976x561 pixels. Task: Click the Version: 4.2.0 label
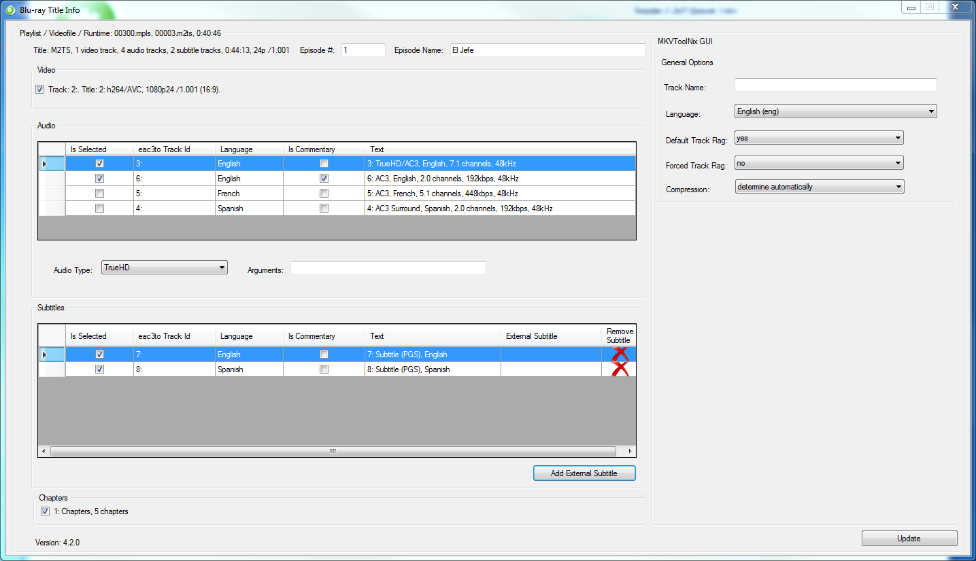tap(57, 543)
